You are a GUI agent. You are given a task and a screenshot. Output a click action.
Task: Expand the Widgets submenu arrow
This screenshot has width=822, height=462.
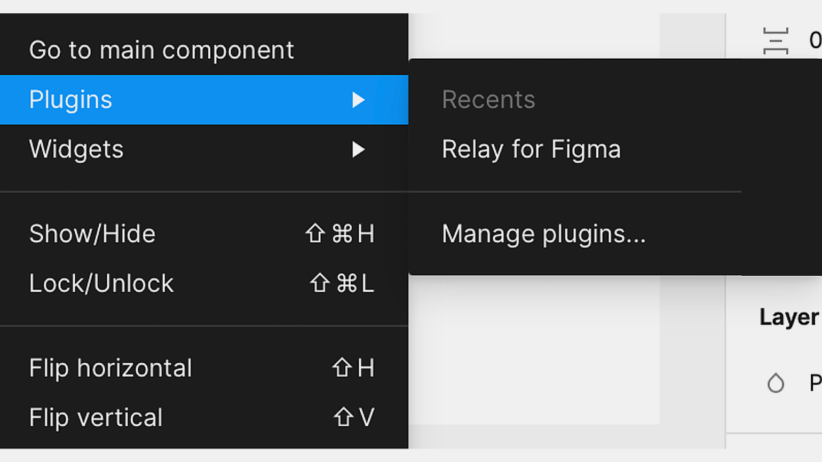pos(358,149)
